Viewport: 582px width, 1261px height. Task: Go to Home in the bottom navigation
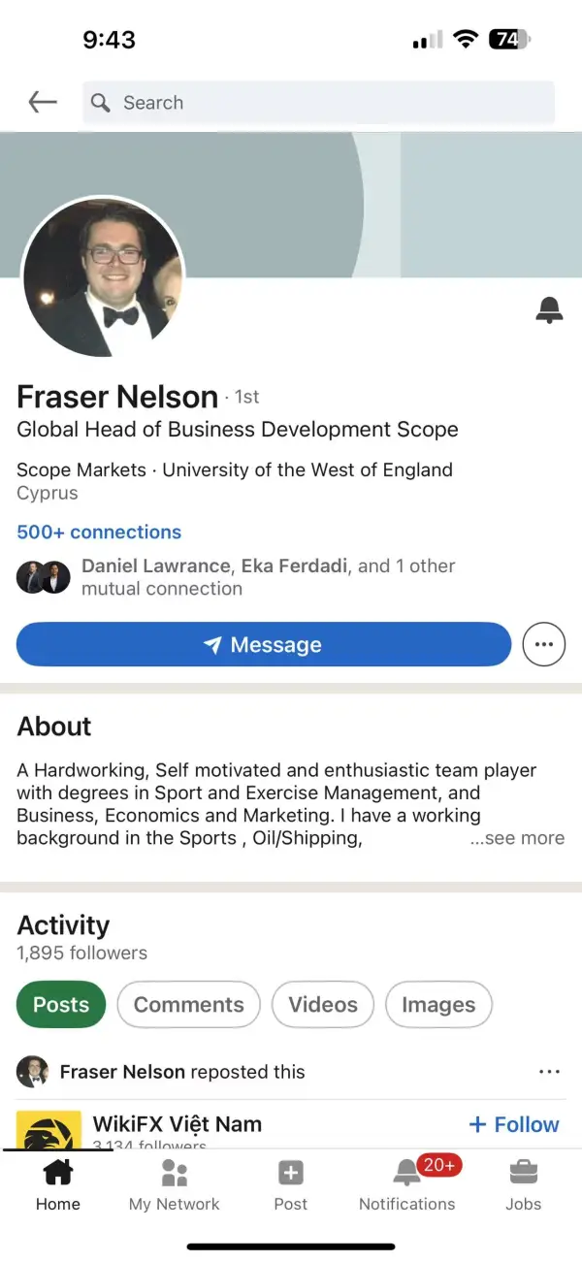point(58,1184)
